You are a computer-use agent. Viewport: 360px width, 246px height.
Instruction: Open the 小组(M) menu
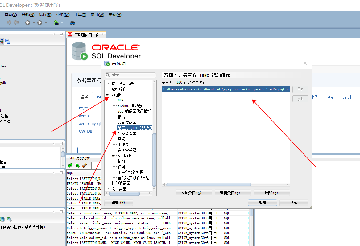click(63, 15)
